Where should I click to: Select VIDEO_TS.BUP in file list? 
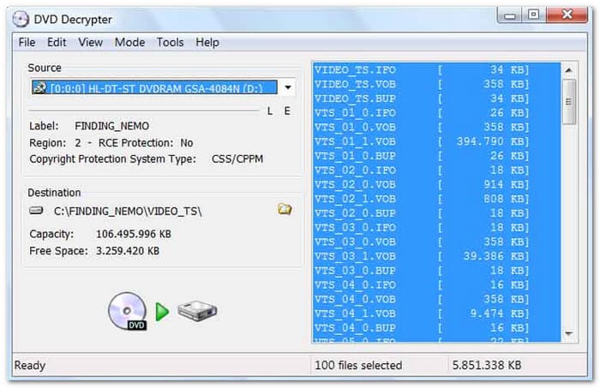pyautogui.click(x=436, y=98)
